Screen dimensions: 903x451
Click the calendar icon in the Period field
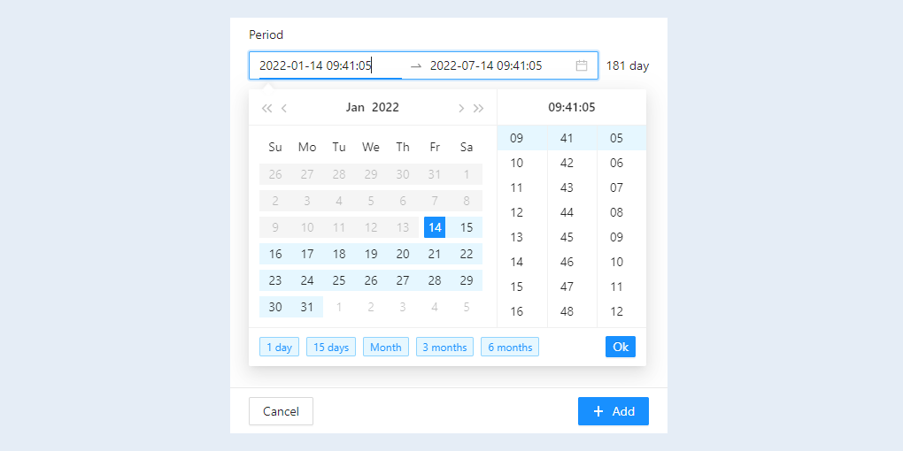[x=582, y=65]
